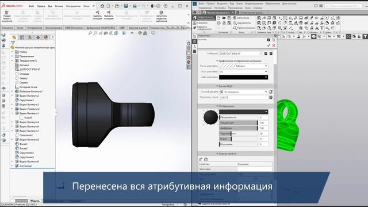Click the New document icon in SOLIDWORKS
Viewport: 368px width, 207px height.
coord(109,6)
